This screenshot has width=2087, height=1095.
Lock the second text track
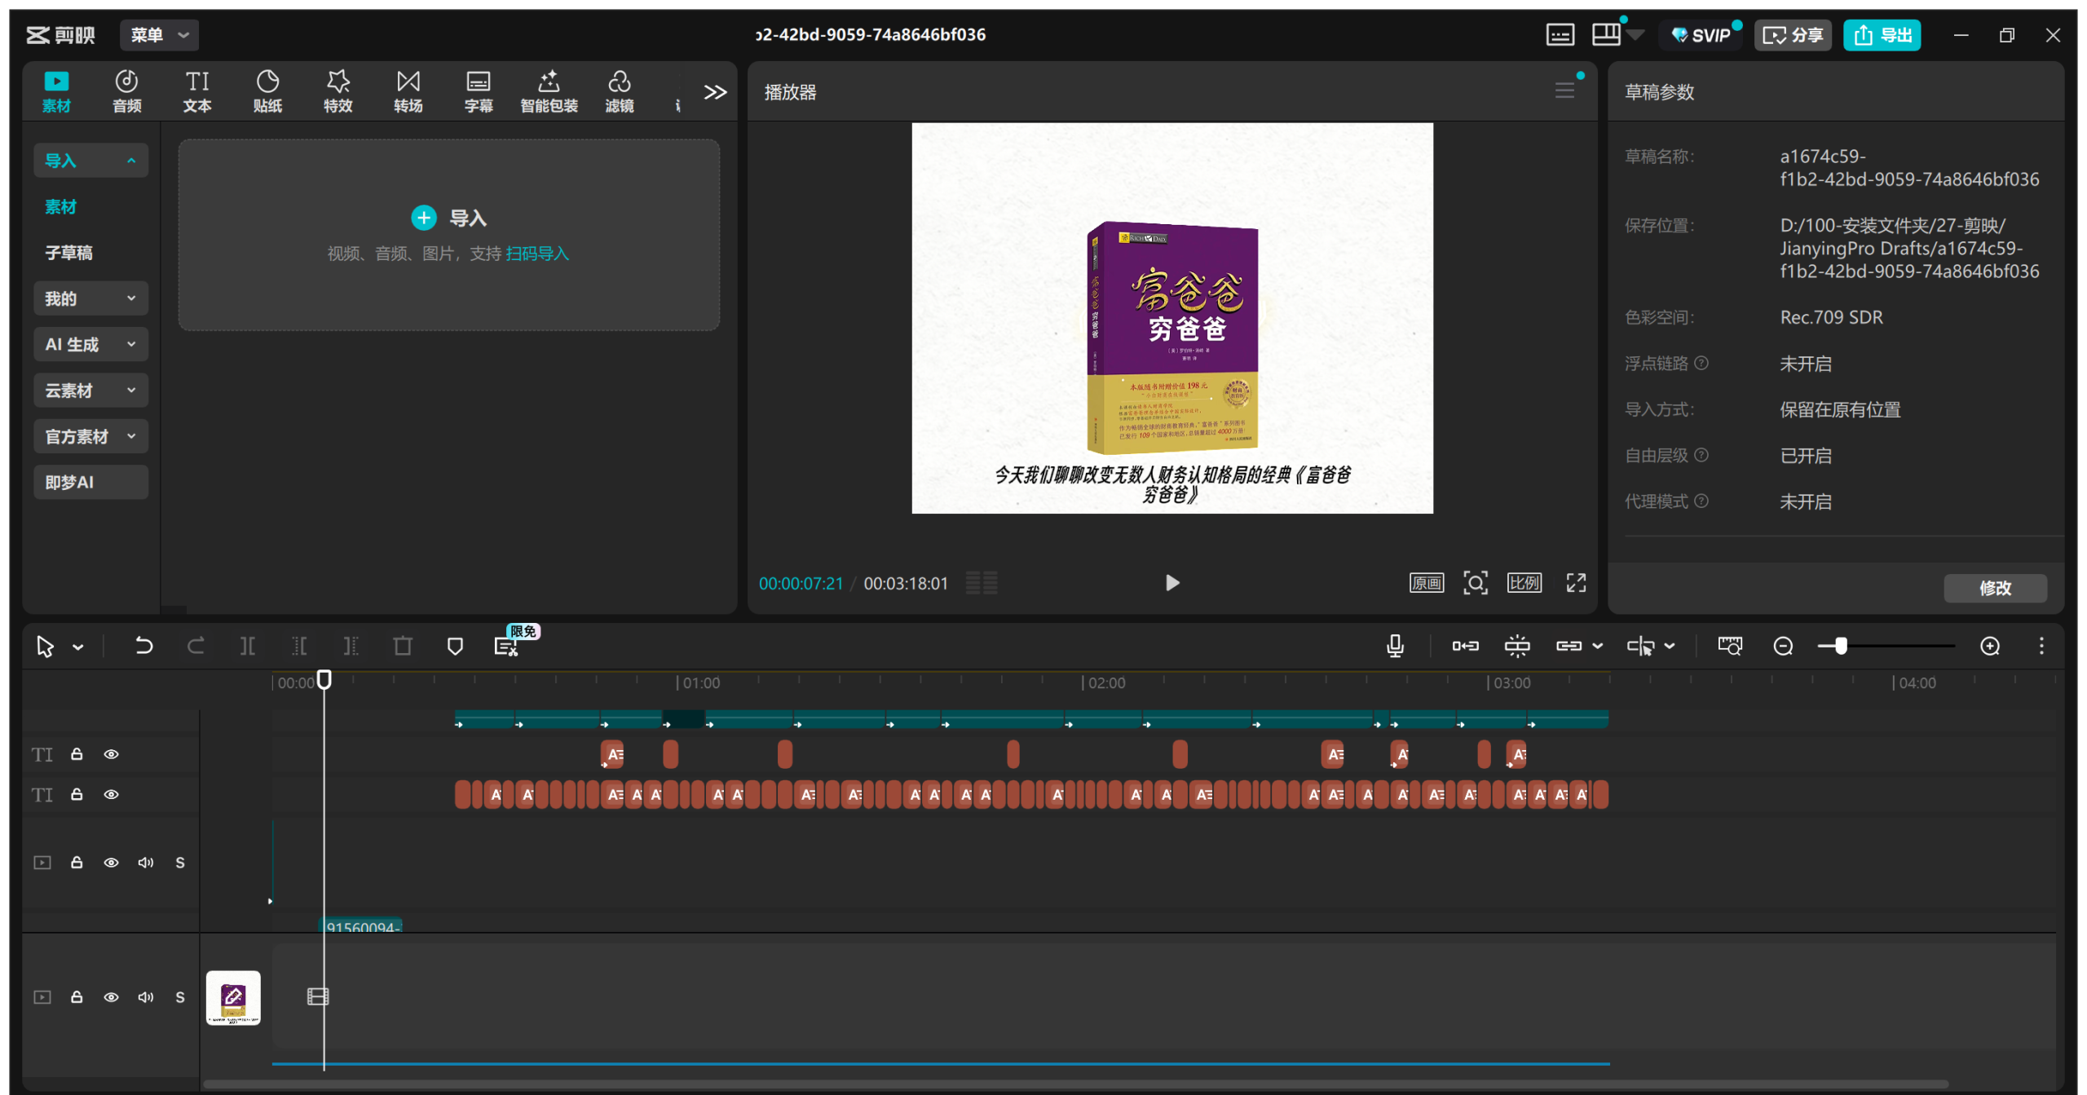[x=77, y=794]
